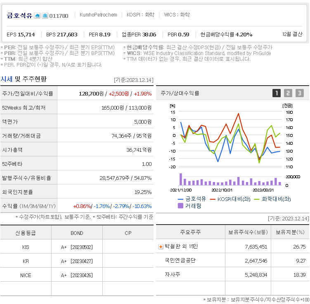The image size is (310, 304).
Task: Click the purple 거래량 legend square
Action: point(180,206)
